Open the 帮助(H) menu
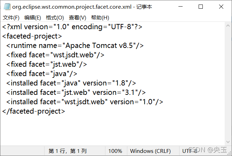232x156 pixels. [x=100, y=18]
